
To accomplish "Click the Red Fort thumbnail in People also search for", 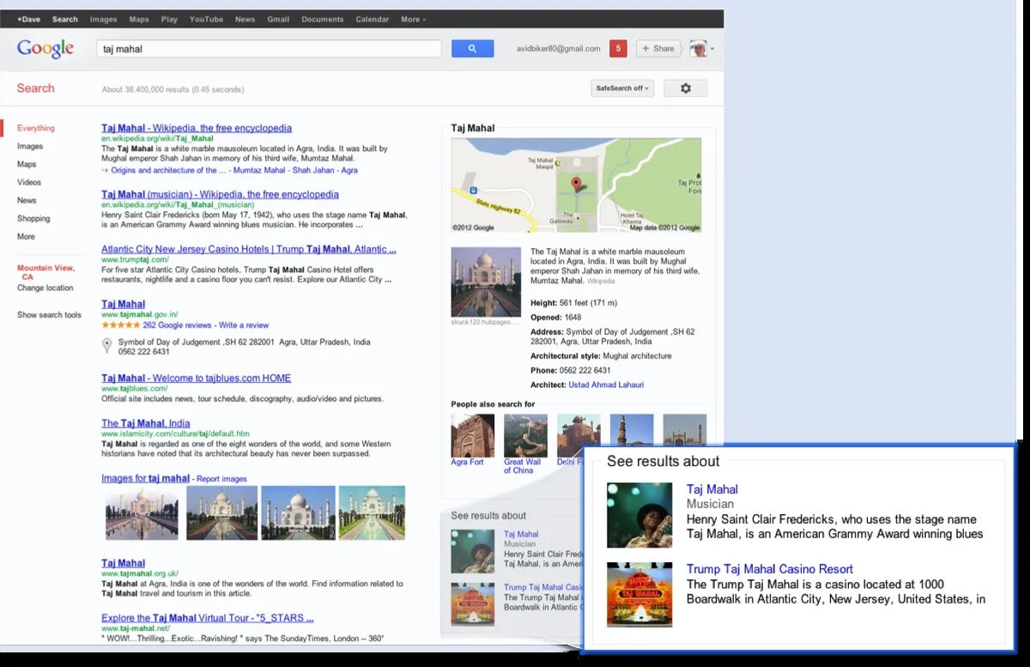I will click(579, 435).
